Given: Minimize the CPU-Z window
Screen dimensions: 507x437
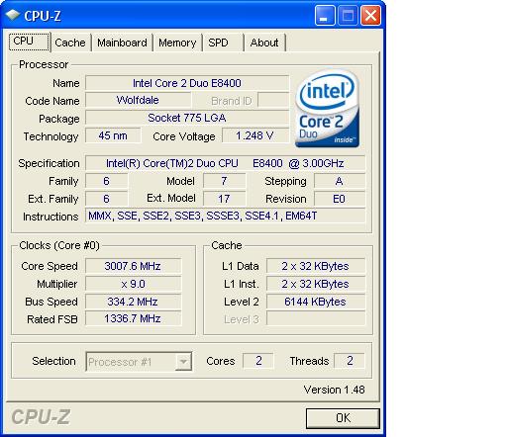Looking at the screenshot, I should point(325,15).
